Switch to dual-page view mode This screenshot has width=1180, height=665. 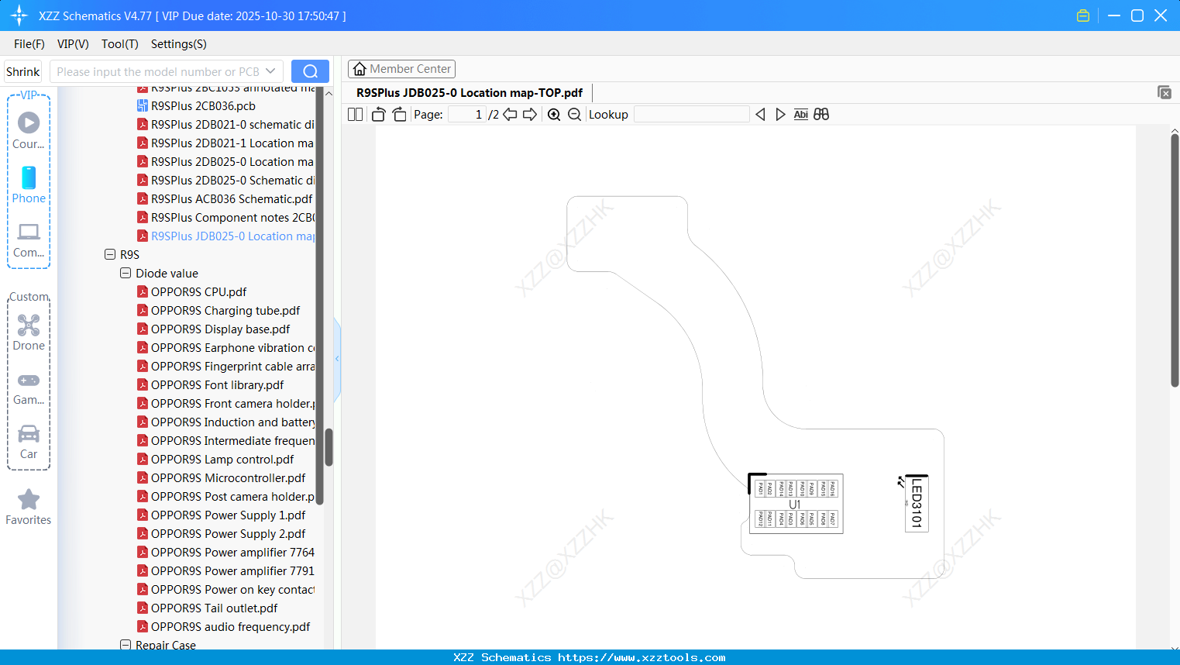pyautogui.click(x=354, y=114)
